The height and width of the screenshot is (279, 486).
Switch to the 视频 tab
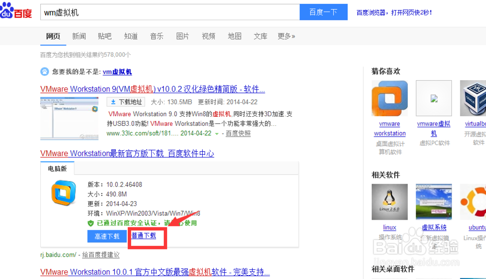208,36
